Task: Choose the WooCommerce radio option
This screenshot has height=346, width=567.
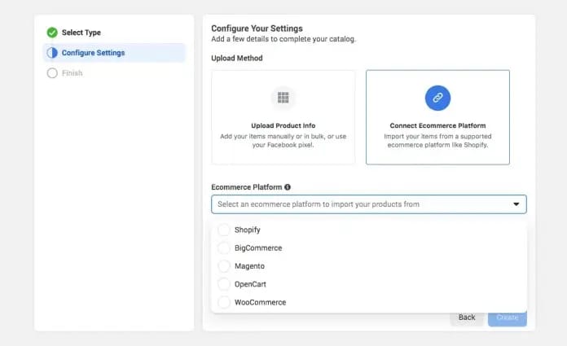Action: tap(224, 303)
